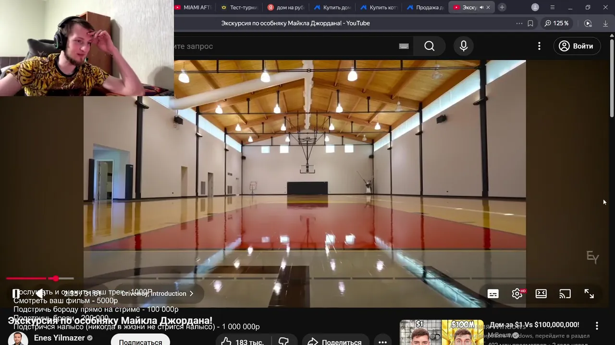The image size is (615, 345).
Task: Open the on-screen keyboard icon in the search box
Action: pyautogui.click(x=404, y=46)
